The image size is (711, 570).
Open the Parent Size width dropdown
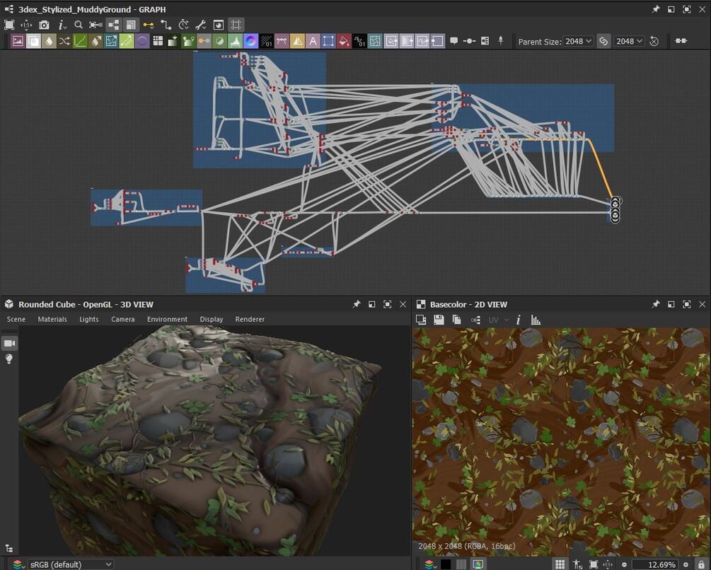(578, 41)
